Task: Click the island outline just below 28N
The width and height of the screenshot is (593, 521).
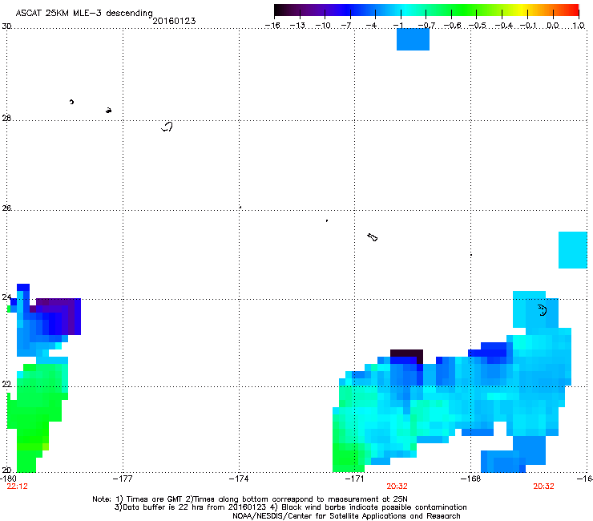Action: click(x=167, y=127)
